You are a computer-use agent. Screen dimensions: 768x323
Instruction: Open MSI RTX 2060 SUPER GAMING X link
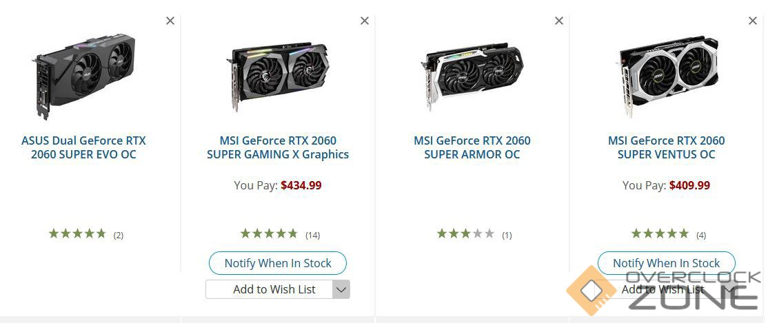(x=278, y=147)
